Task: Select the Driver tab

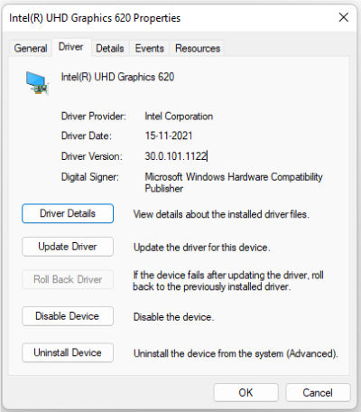Action: point(71,47)
